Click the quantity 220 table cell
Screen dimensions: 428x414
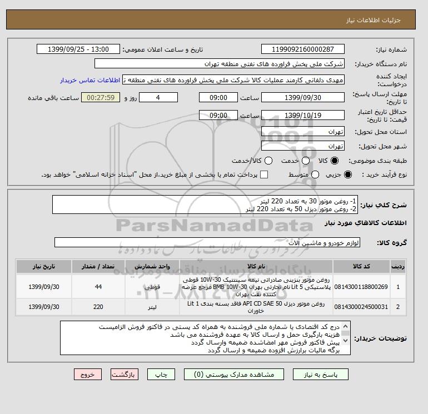tap(98, 307)
